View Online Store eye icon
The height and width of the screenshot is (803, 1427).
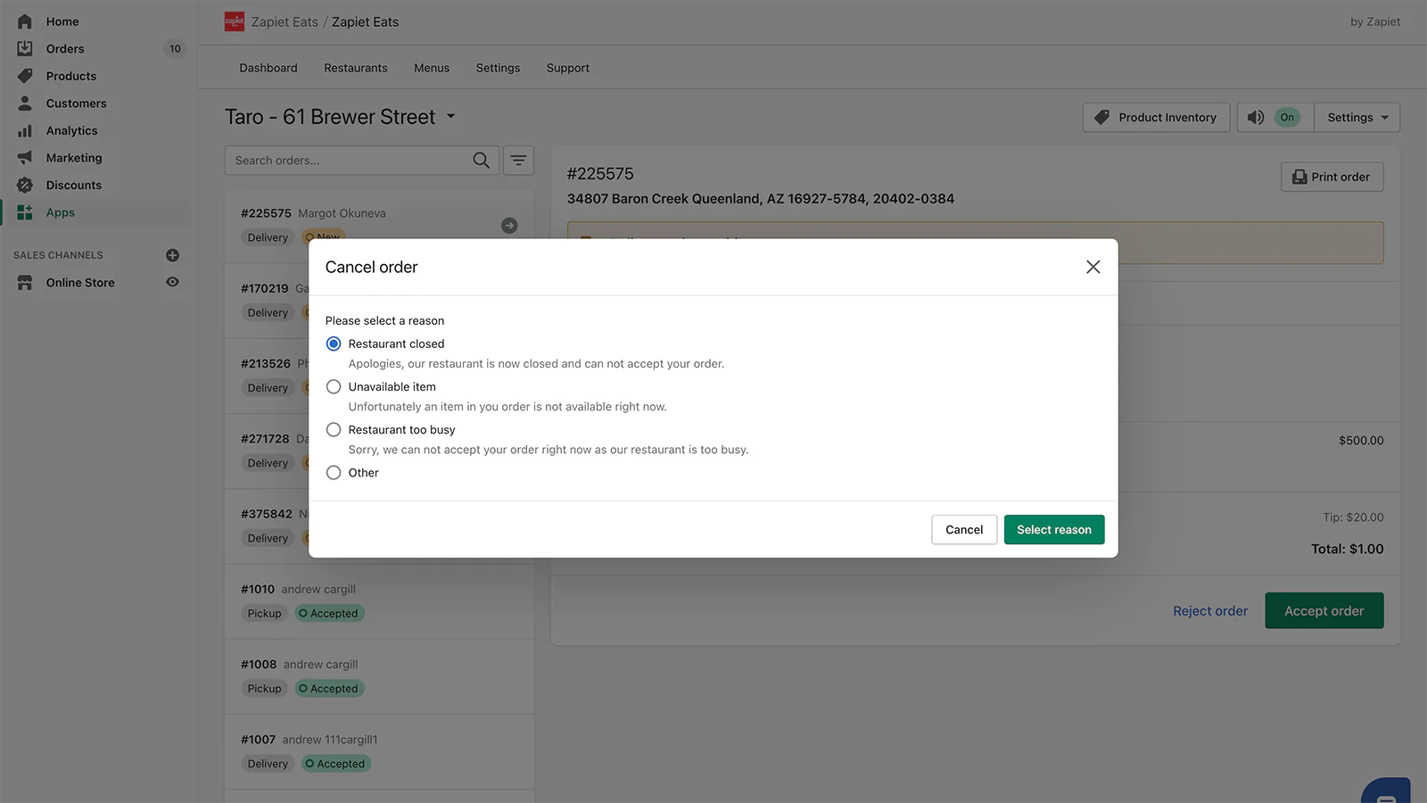point(173,283)
